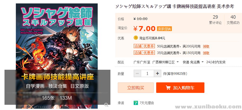Click the 立即购买 buy now button
The image size is (242, 110).
click(x=136, y=88)
